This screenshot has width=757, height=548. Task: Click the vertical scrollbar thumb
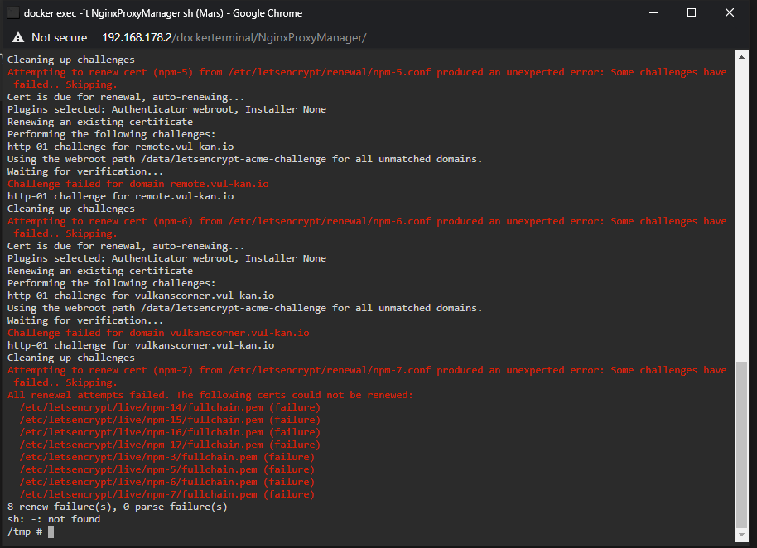(x=741, y=445)
